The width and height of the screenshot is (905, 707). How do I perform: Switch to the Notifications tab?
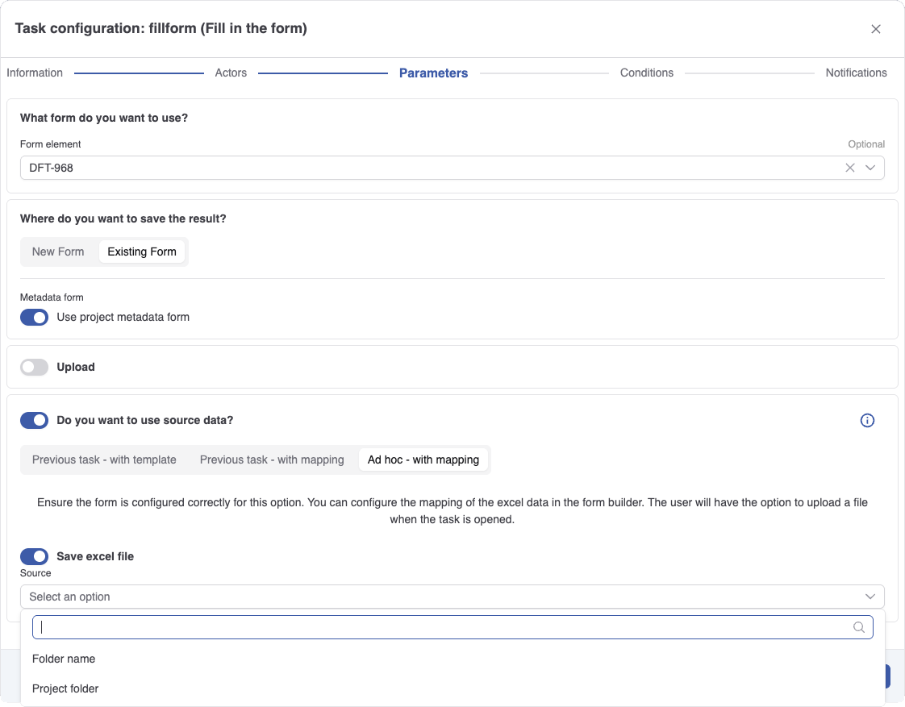[x=857, y=73]
